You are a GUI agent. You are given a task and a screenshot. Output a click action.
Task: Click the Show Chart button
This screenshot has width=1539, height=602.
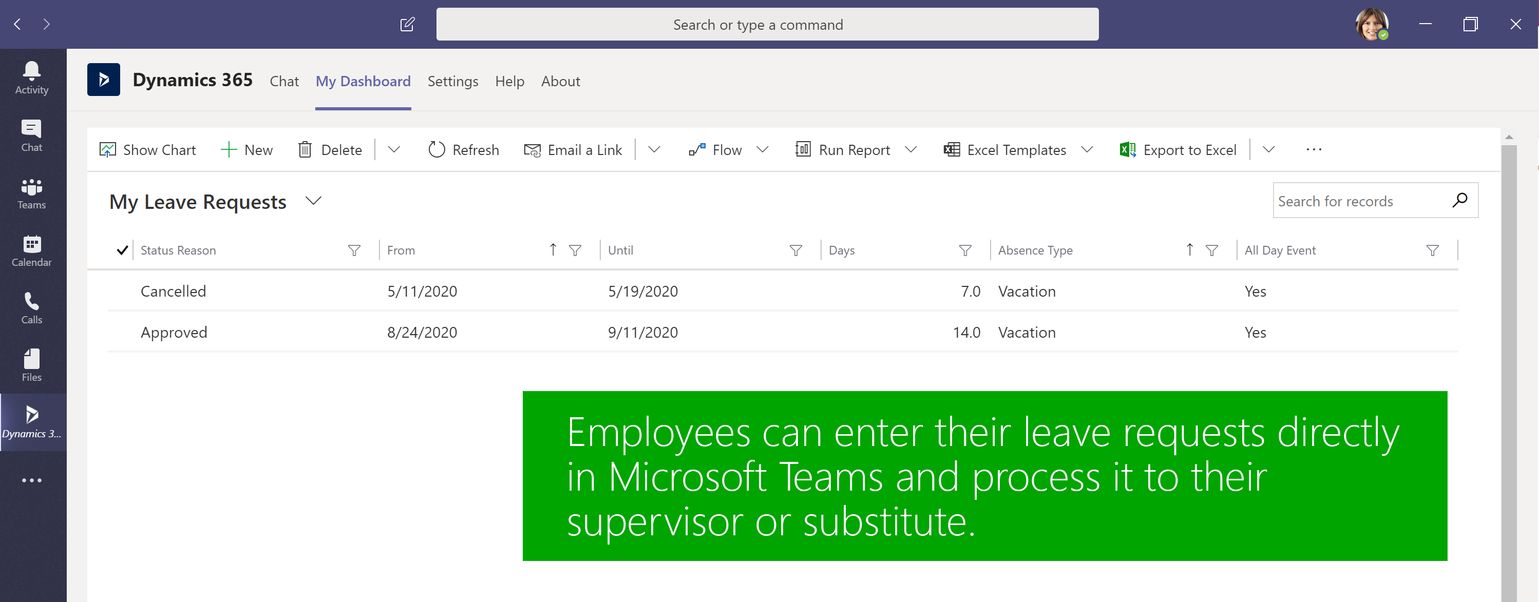(147, 149)
